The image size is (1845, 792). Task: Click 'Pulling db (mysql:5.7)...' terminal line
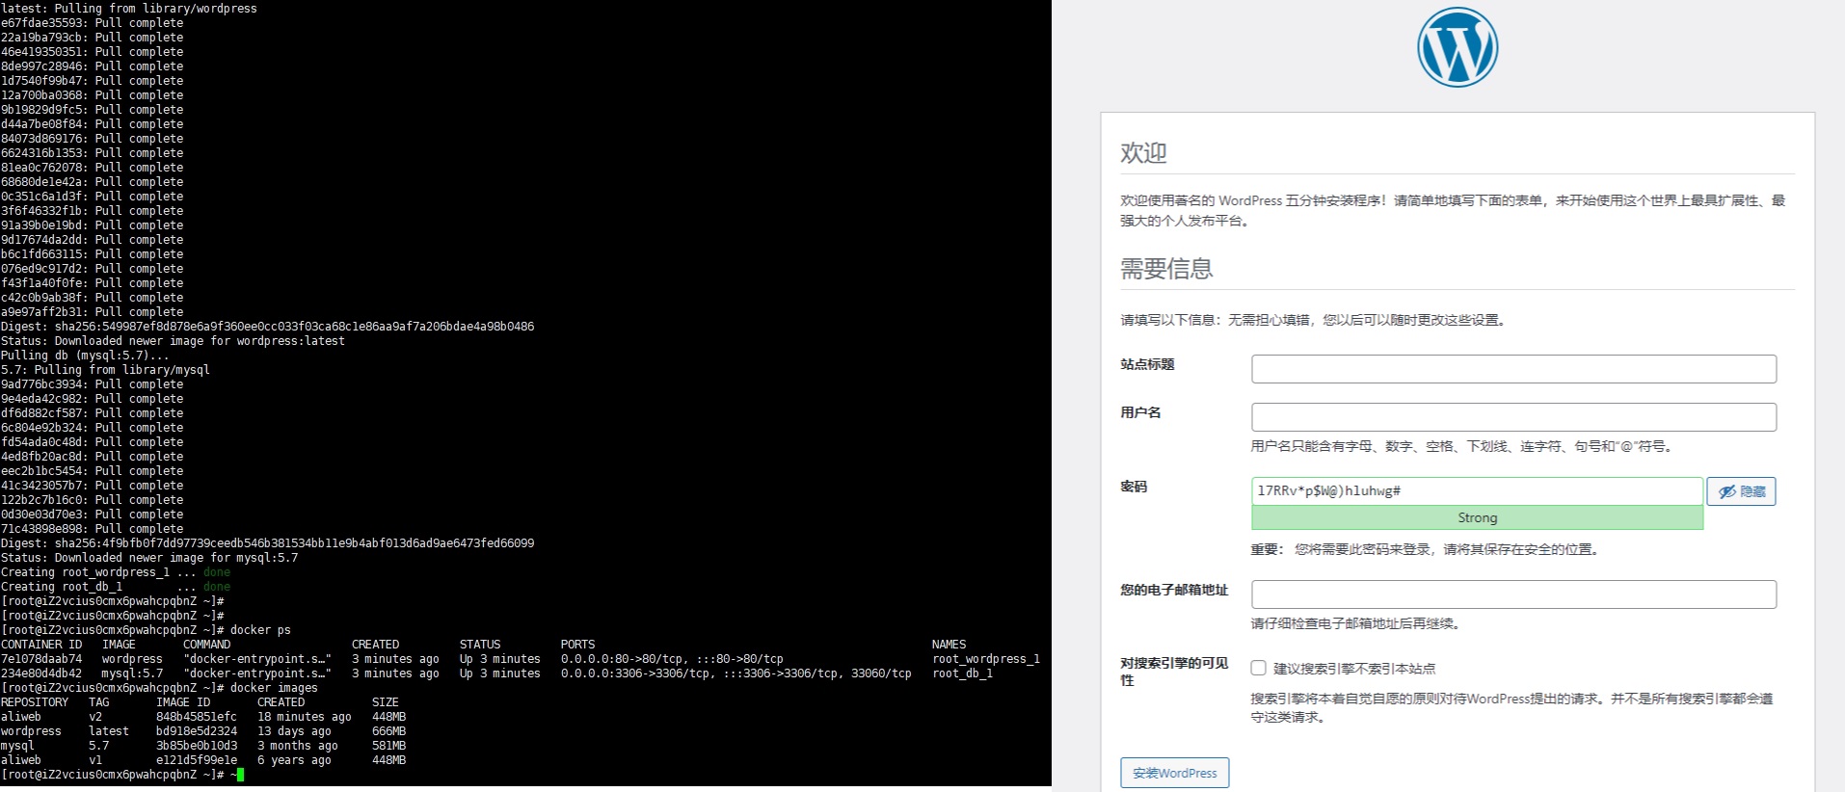[x=85, y=356]
